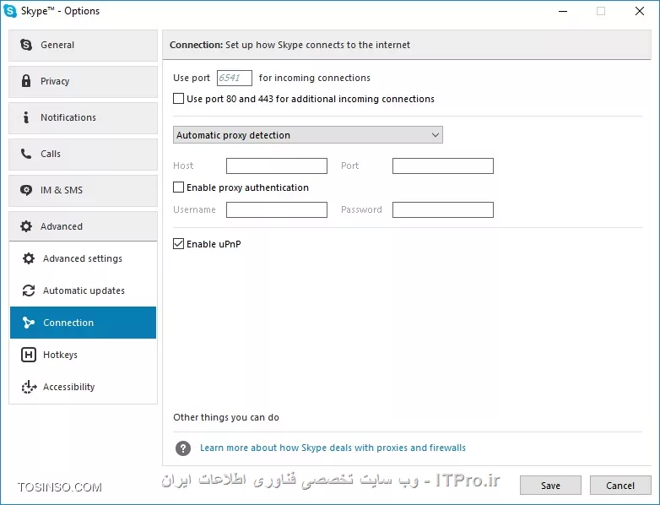Open the proxies and firewalls help link
The height and width of the screenshot is (505, 660).
(x=333, y=448)
